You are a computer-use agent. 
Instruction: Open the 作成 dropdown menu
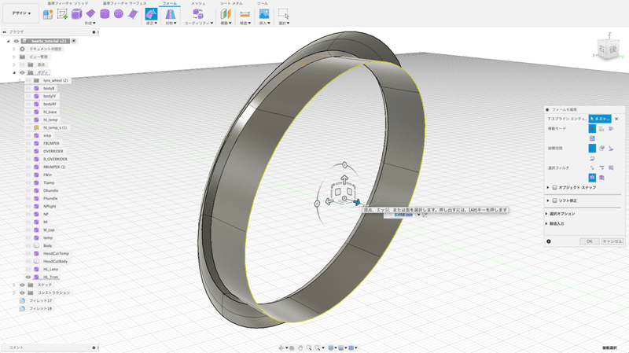(x=90, y=24)
